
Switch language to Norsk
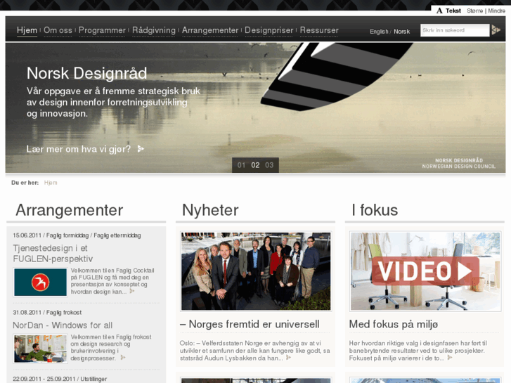click(401, 32)
